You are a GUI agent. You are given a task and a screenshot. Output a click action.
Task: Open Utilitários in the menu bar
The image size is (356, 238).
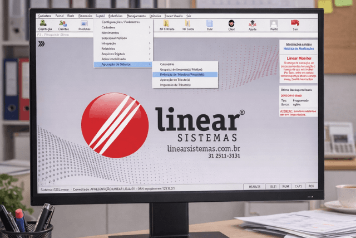pyautogui.click(x=155, y=16)
